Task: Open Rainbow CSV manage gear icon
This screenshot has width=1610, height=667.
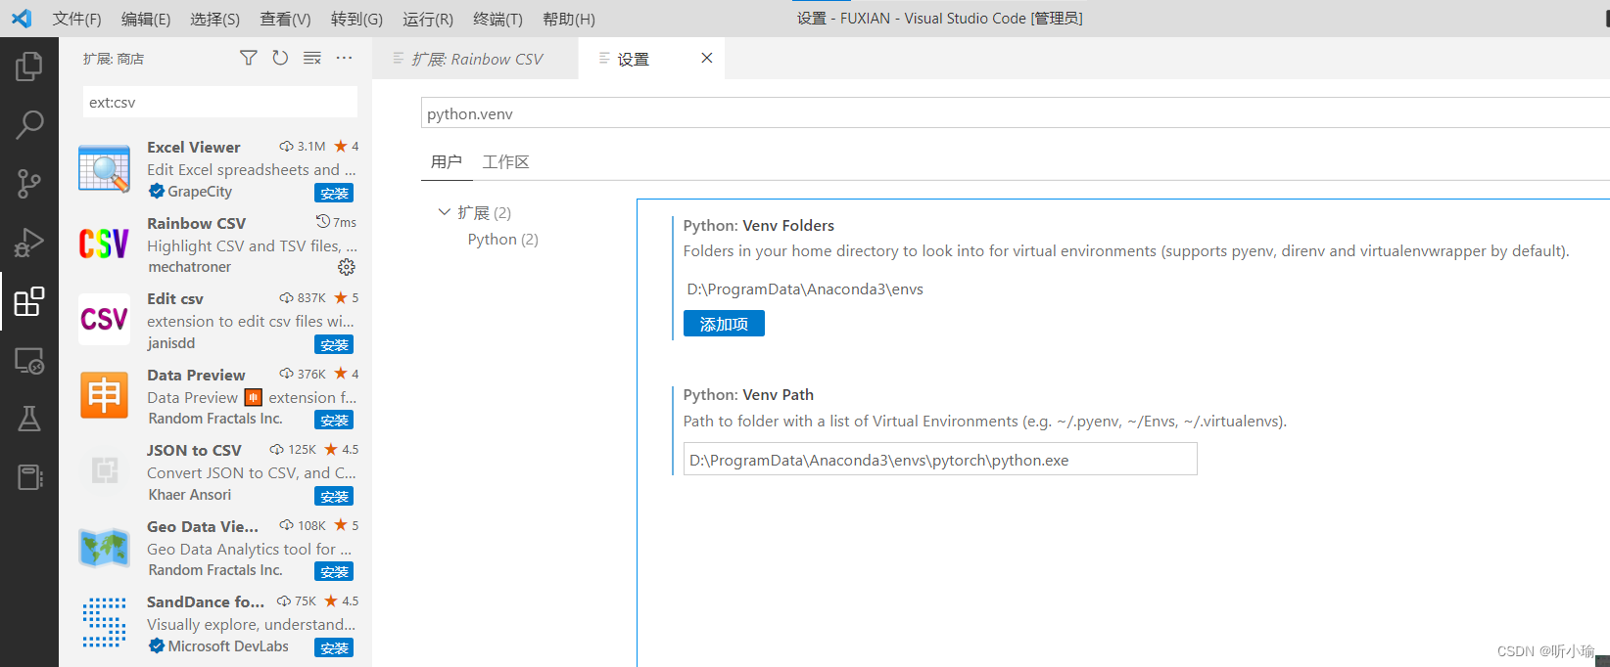Action: point(347,267)
